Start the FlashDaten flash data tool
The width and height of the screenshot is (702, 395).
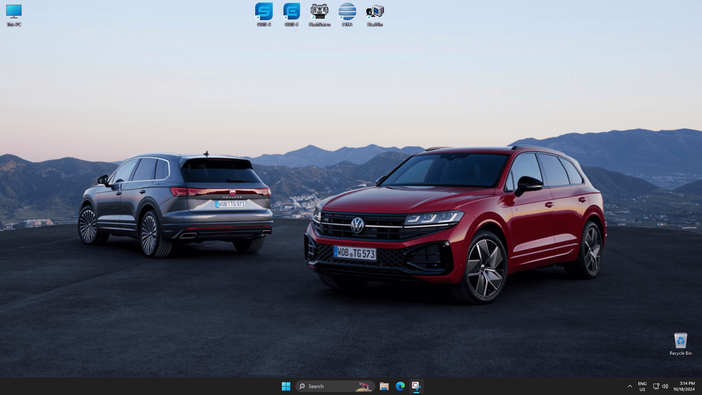coord(320,11)
